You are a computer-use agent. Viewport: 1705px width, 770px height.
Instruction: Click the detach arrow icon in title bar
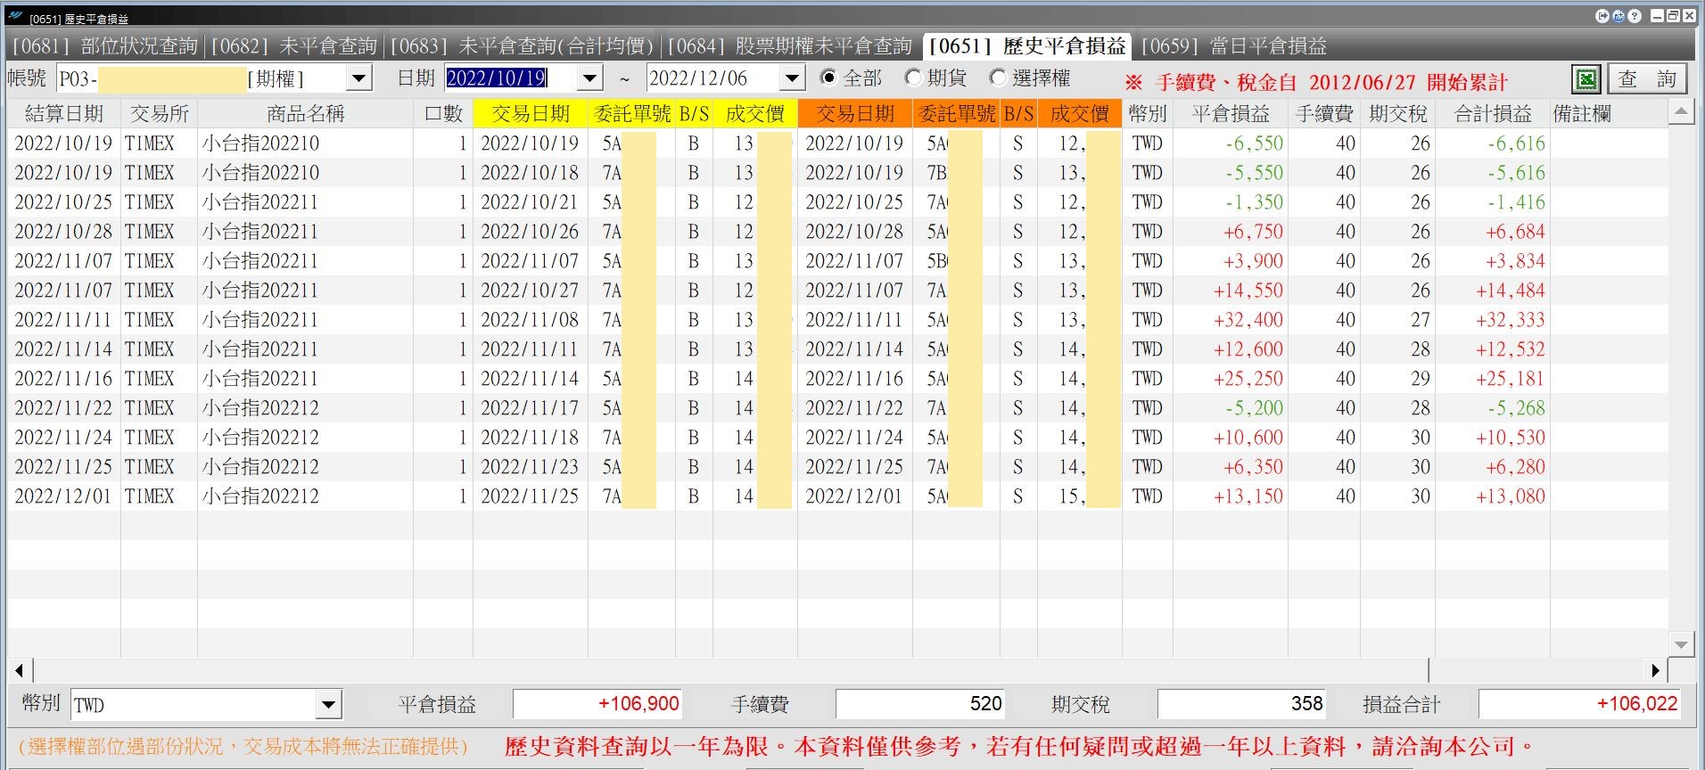[x=1602, y=16]
